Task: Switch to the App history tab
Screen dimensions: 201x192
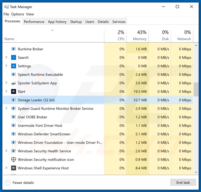Action: pyautogui.click(x=57, y=22)
